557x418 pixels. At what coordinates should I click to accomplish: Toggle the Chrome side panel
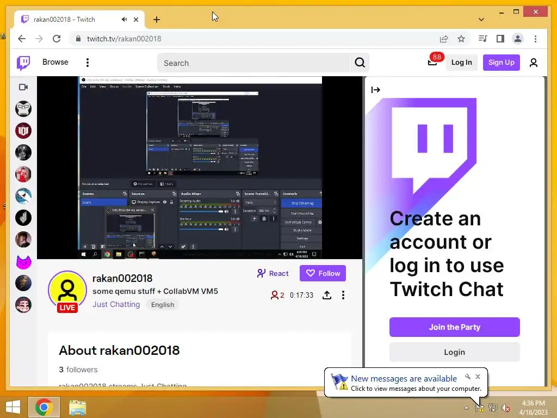pos(500,39)
